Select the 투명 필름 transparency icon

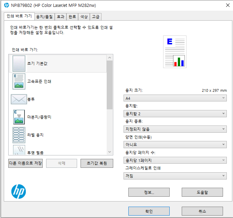19,150
